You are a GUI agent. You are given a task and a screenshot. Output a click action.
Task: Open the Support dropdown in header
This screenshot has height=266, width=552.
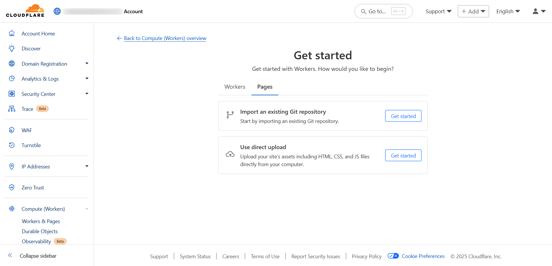click(x=438, y=11)
